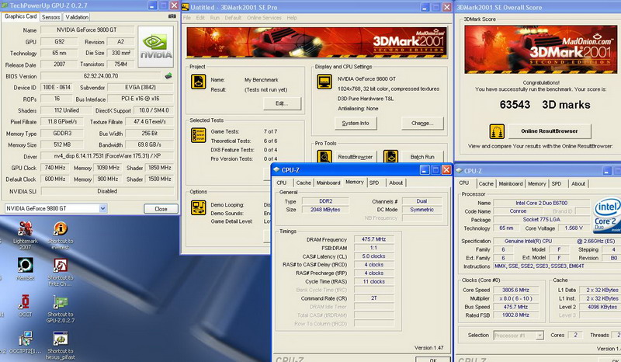Click the ResultBrowser button in Pro Tools
The image size is (621, 362).
point(355,157)
